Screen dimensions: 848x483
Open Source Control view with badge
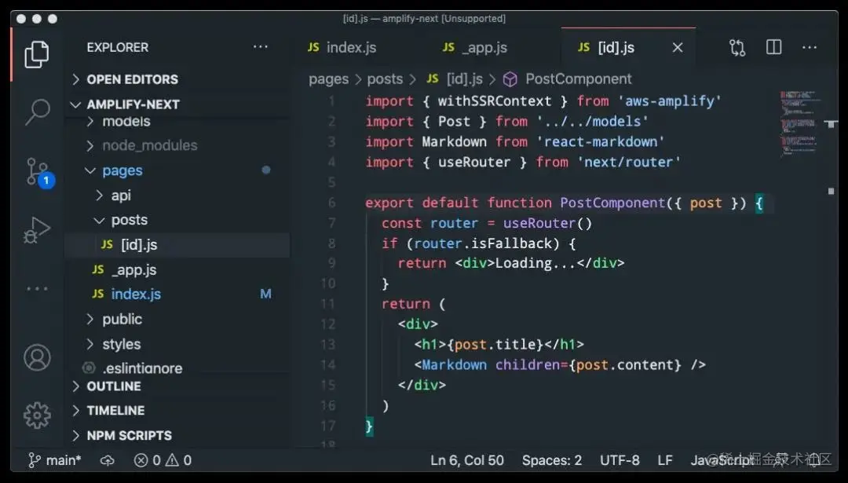tap(39, 173)
